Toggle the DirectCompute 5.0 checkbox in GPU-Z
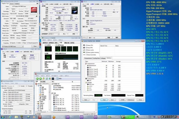The image size is (179, 119). (x=28, y=43)
